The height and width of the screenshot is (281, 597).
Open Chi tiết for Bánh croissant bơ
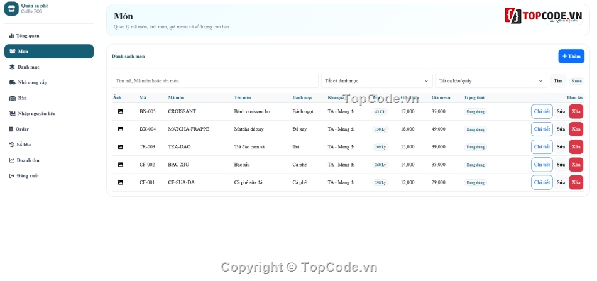542,111
